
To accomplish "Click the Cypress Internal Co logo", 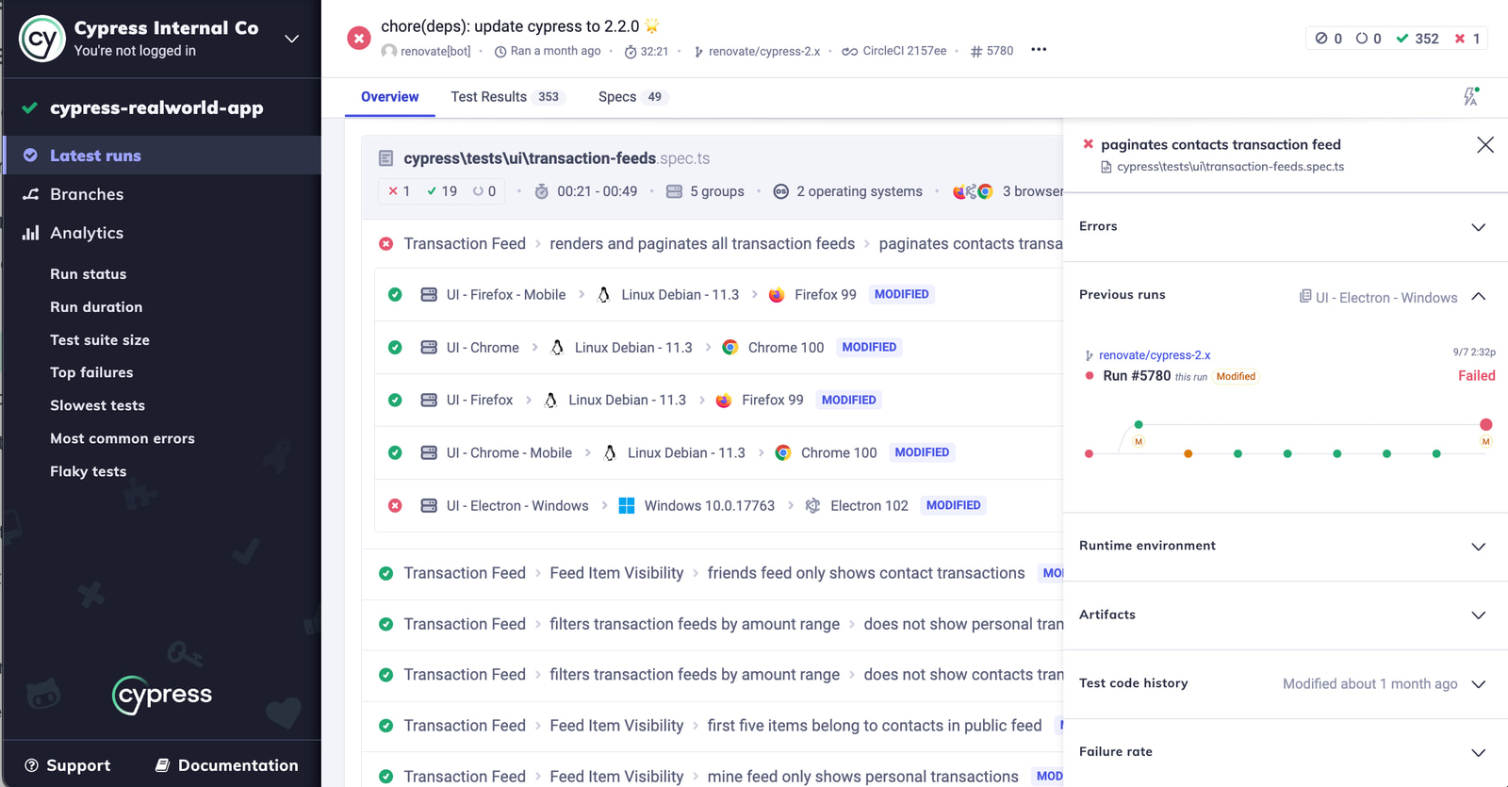I will click(42, 39).
